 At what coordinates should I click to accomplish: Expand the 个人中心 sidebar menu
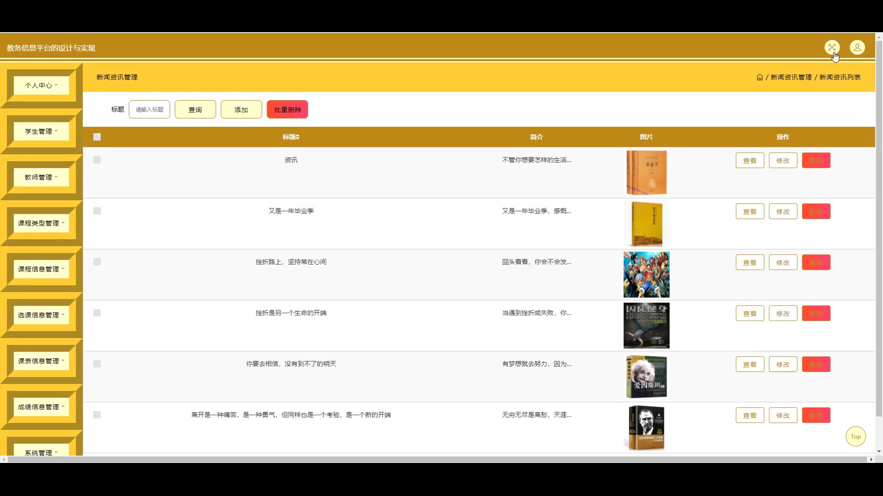tap(41, 85)
